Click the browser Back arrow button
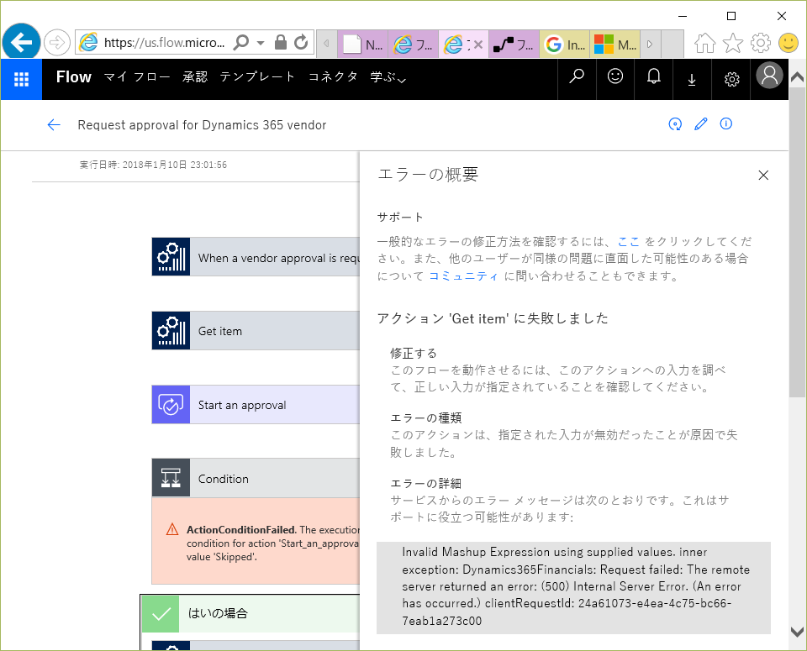 21,42
